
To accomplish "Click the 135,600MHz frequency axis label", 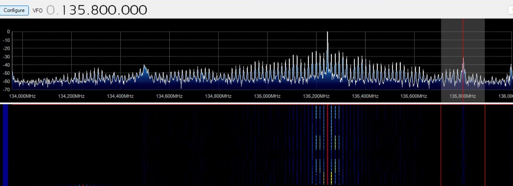I will pos(414,96).
